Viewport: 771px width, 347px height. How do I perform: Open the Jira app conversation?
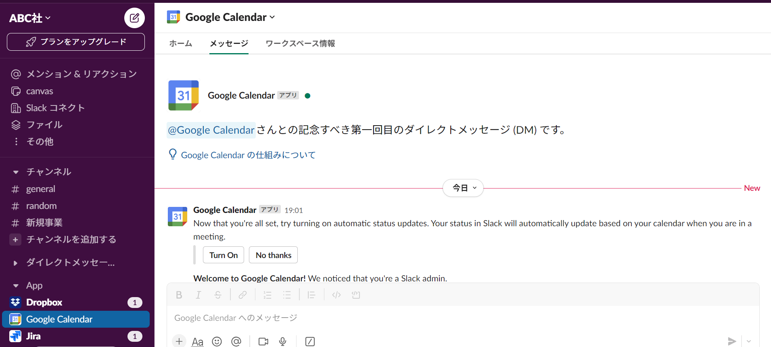(76, 336)
